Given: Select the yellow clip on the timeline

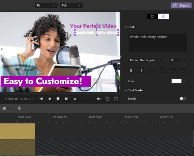Looking at the screenshot, I should click(x=18, y=131).
